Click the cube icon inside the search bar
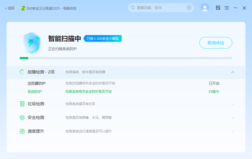Viewport: 252px width, 159px height. 189,8
